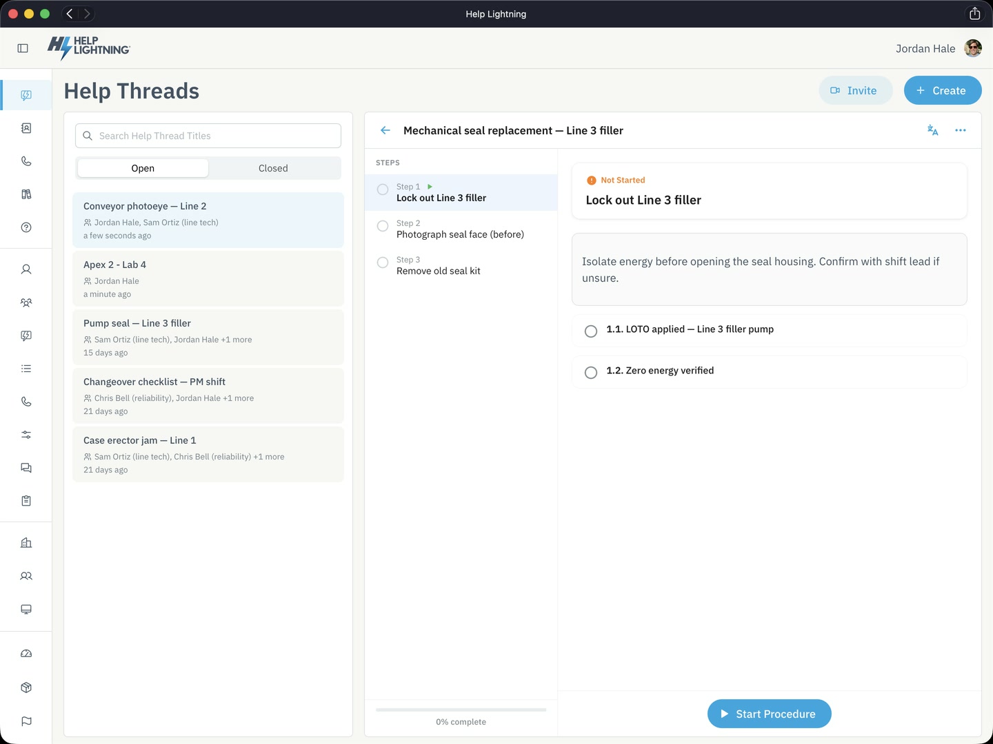993x744 pixels.
Task: Toggle the sidebar panel icon
Action: pos(23,48)
